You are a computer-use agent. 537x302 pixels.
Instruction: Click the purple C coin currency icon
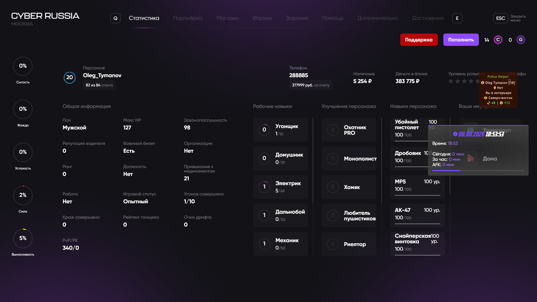(x=498, y=40)
